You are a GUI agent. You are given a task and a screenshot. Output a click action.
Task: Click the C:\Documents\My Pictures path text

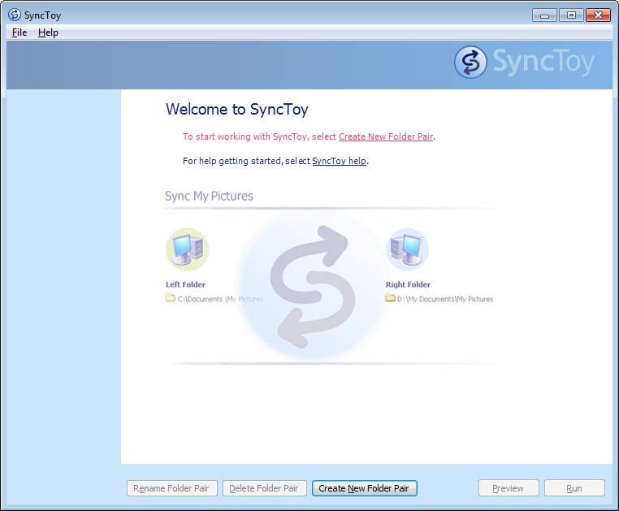pyautogui.click(x=220, y=299)
